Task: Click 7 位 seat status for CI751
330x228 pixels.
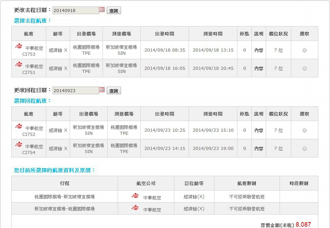Action: point(279,68)
